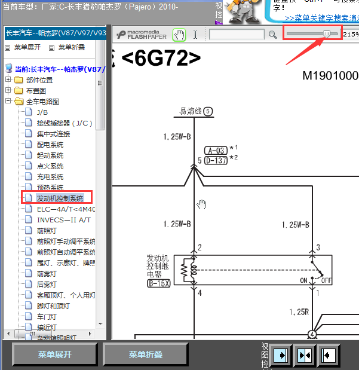Open the 集中式连接 page
359x370 pixels.
coord(53,134)
